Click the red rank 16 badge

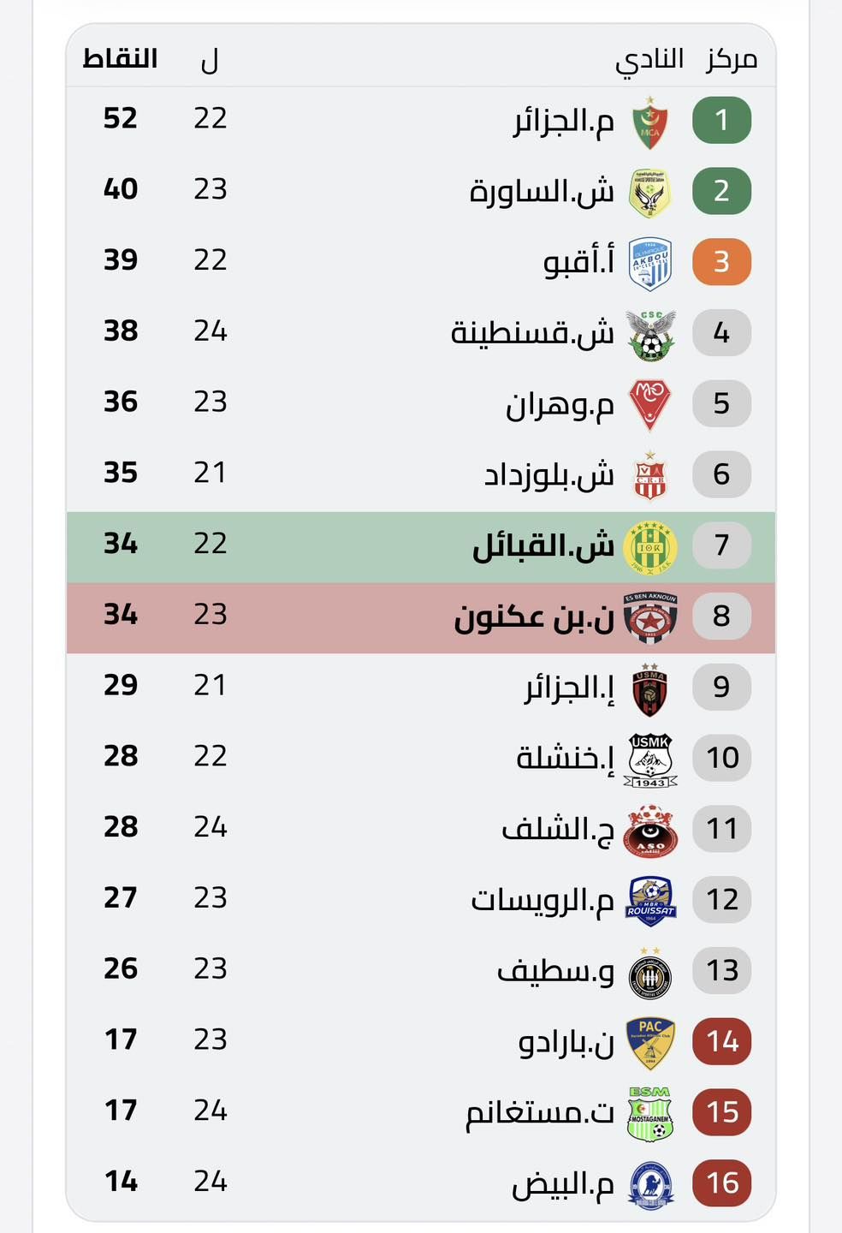tap(721, 1183)
